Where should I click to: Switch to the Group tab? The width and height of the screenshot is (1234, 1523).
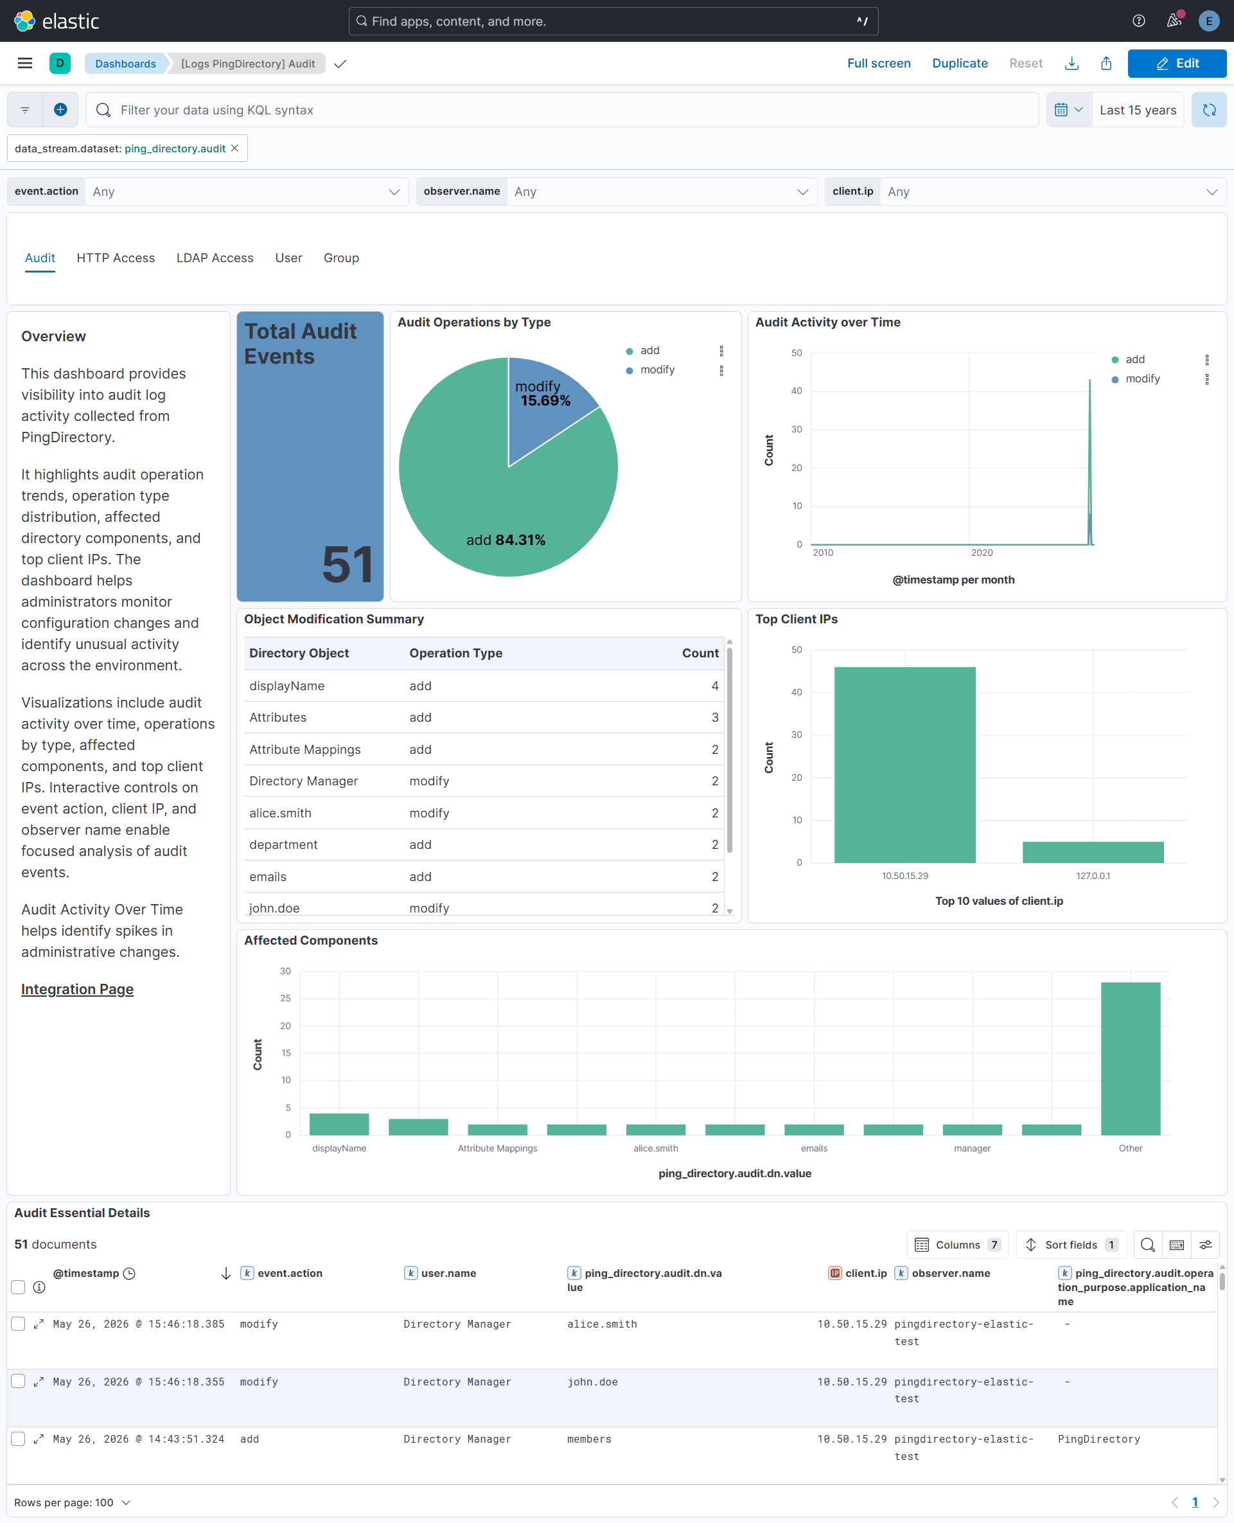[x=341, y=258]
